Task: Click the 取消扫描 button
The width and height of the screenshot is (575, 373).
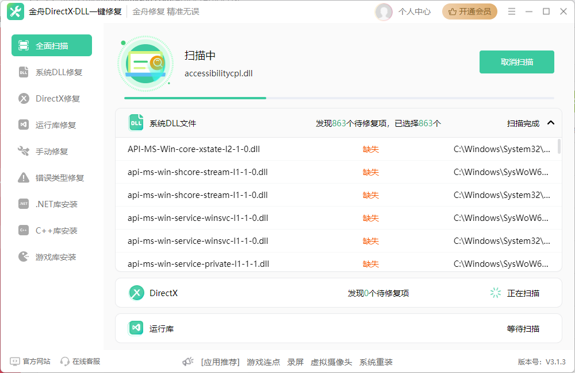Action: point(517,62)
